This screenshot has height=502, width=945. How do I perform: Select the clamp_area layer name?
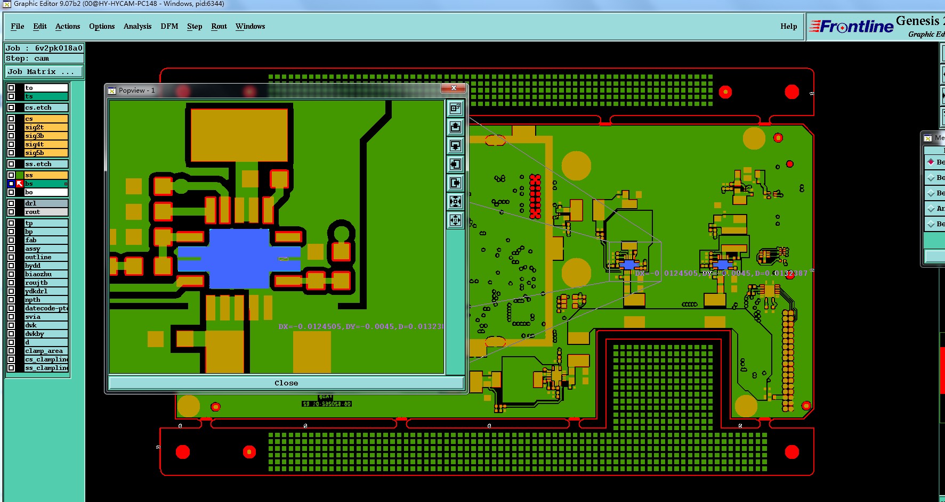[46, 351]
